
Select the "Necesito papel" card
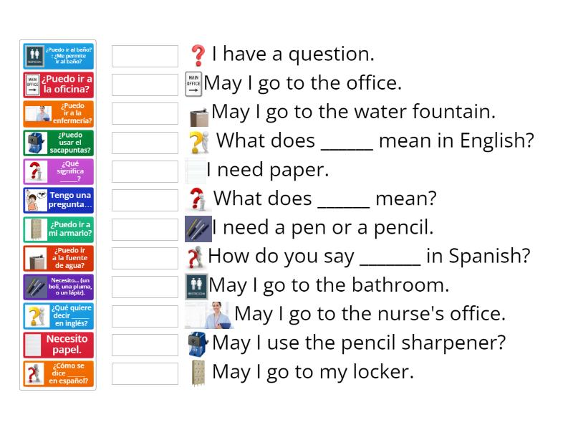[x=59, y=344]
